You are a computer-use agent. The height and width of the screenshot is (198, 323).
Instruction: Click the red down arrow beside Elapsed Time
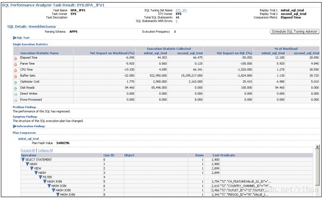click(x=15, y=58)
